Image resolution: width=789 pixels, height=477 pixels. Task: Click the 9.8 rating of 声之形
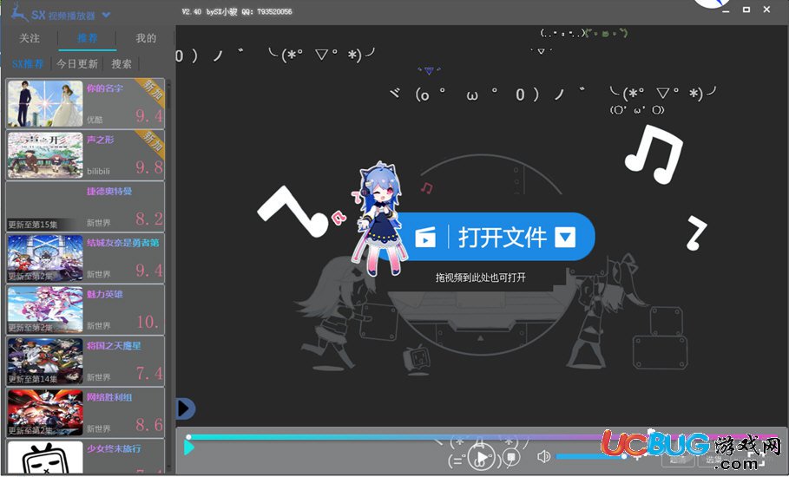click(149, 167)
